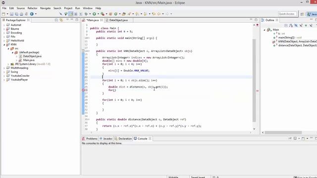Go to Previous Annotation icon
Viewport: 317px width, 178px height.
click(x=145, y=14)
